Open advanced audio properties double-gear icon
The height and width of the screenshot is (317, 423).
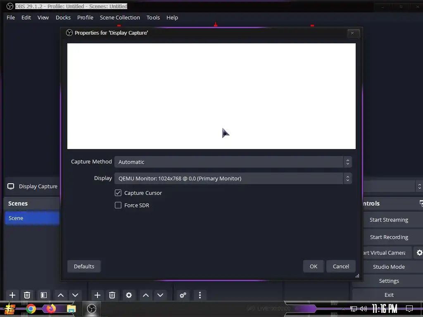click(x=183, y=295)
